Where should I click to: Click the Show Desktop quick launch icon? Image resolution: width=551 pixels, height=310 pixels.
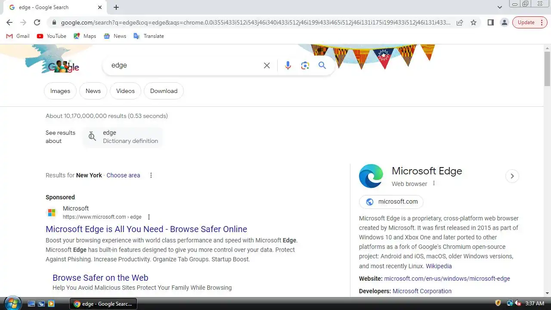[x=31, y=304]
